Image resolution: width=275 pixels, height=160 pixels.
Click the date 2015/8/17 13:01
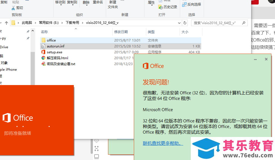pos(127,40)
